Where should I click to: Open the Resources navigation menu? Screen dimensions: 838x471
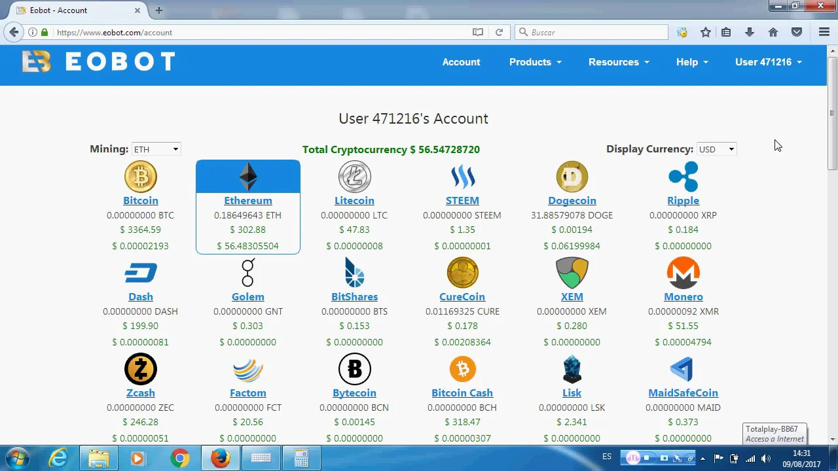618,62
